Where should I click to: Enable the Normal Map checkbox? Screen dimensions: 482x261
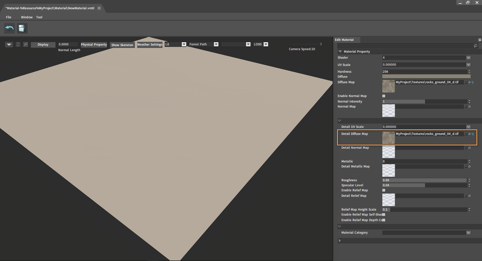pos(384,96)
